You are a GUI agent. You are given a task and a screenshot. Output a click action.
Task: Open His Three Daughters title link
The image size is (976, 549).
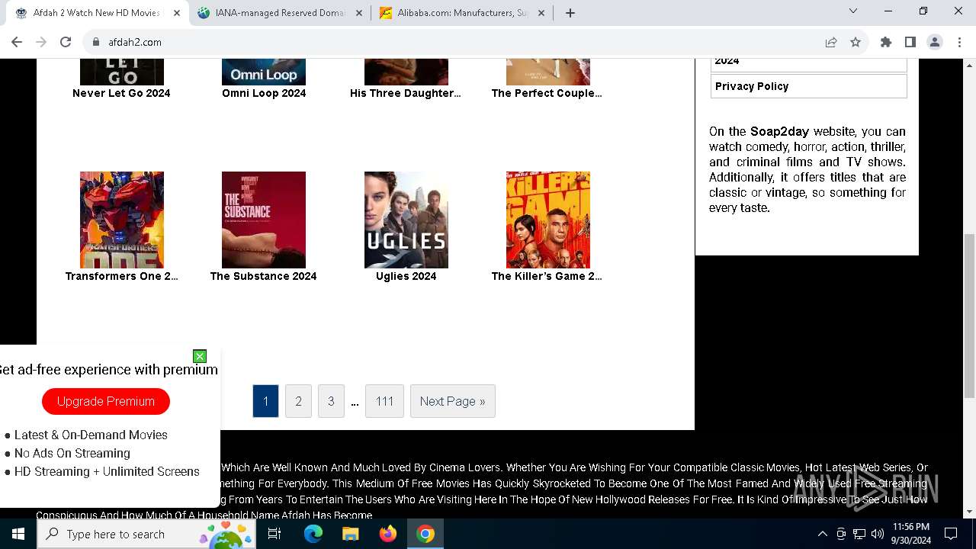406,93
